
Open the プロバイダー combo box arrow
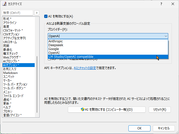[x=166, y=36]
